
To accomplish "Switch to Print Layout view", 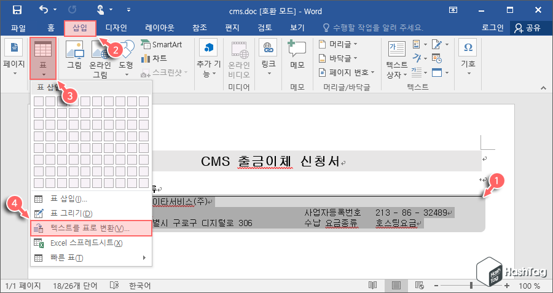I will click(x=396, y=286).
